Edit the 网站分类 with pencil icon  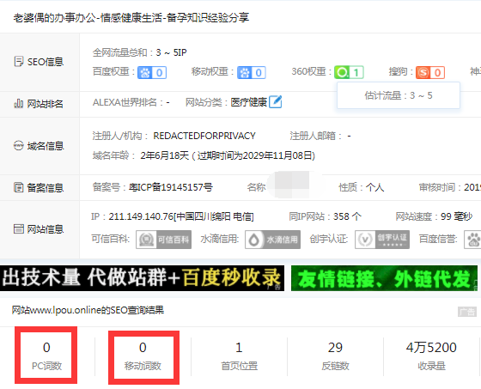(275, 102)
